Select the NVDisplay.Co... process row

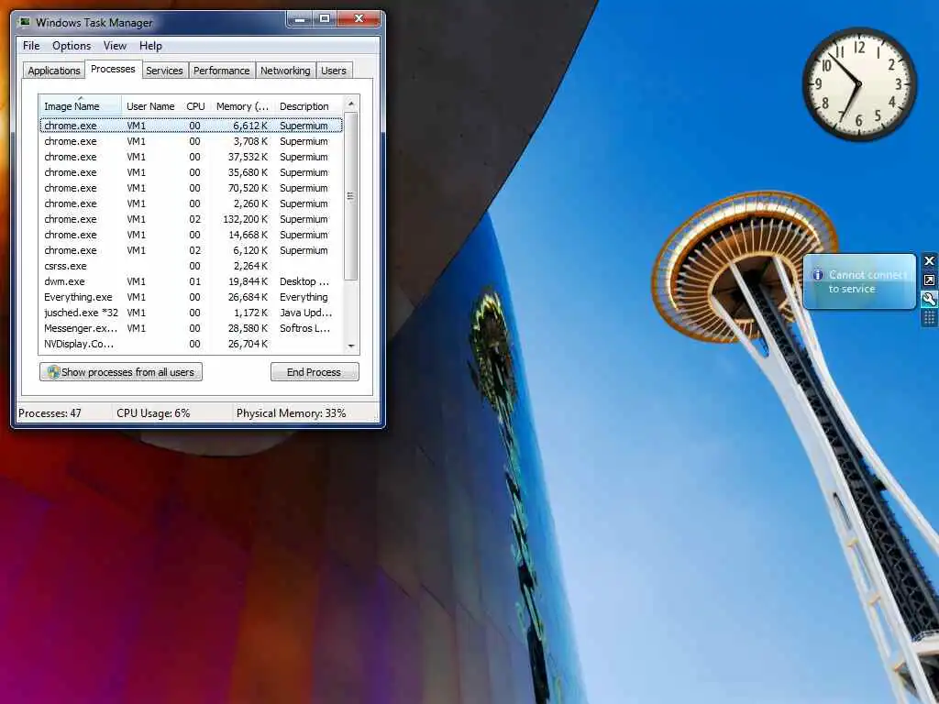pos(191,344)
